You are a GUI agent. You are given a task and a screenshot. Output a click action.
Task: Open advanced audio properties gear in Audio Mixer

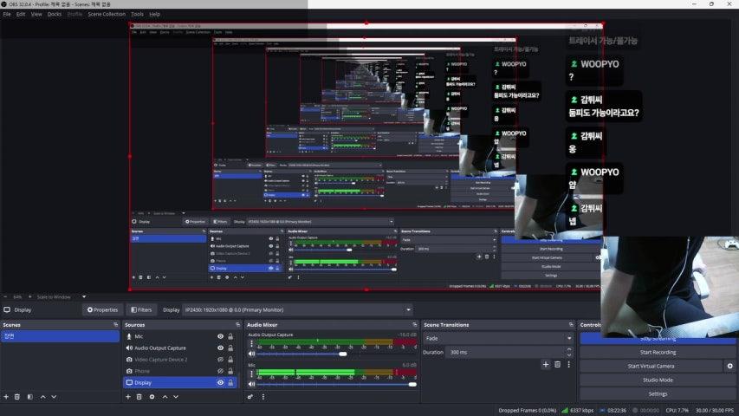point(251,397)
